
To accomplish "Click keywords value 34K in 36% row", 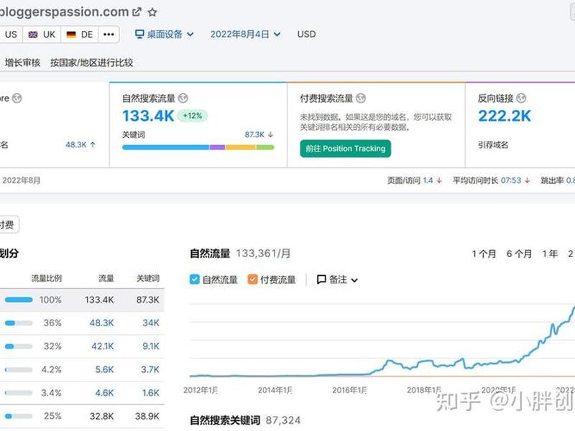I will click(x=151, y=323).
